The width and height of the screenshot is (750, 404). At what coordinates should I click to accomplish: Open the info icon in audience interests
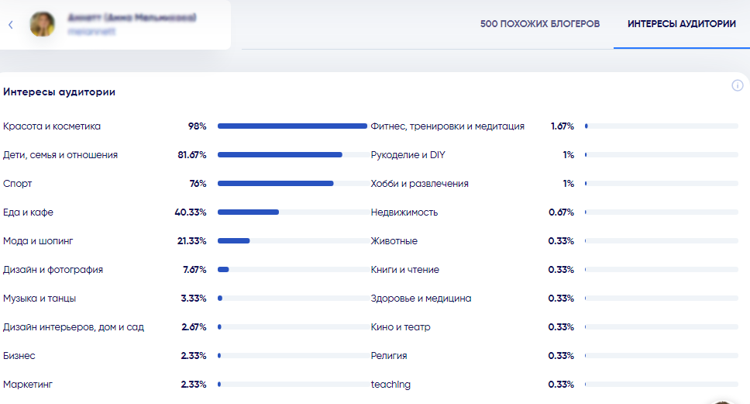click(737, 85)
